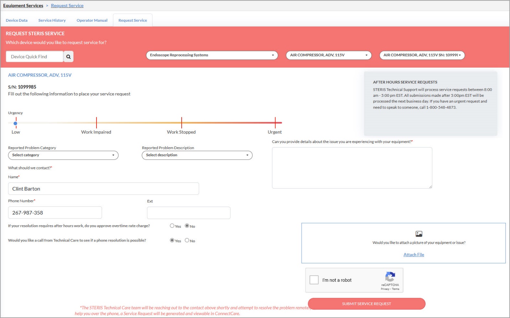Viewport: 510px width, 318px height.
Task: Click the Attach File link
Action: click(414, 255)
